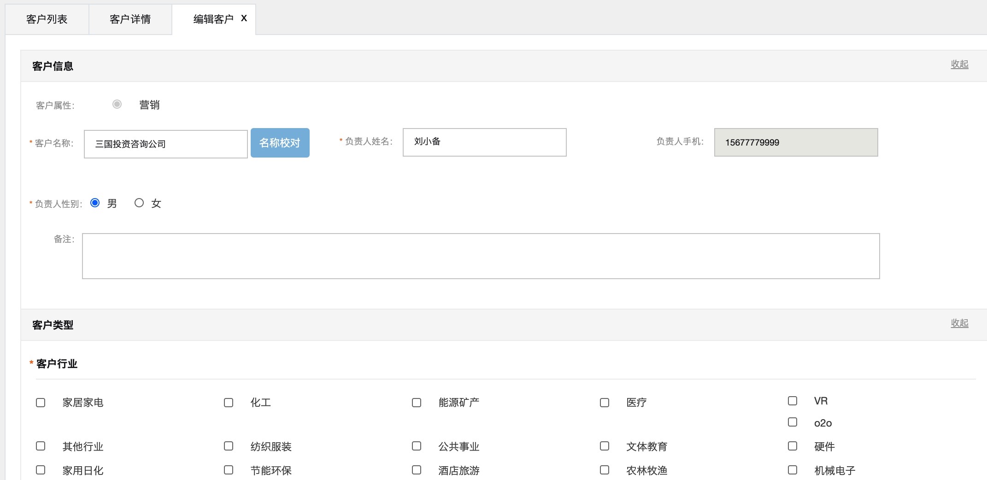Check the 文体教育 checkbox
The width and height of the screenshot is (987, 480).
pyautogui.click(x=605, y=446)
